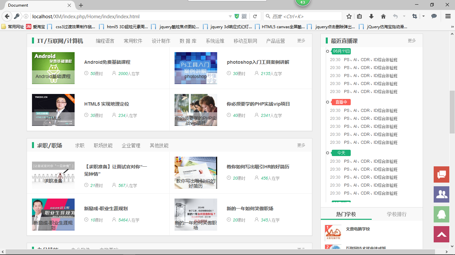Click the Android基础课程 thumbnail image
Screen dimensions: 455x255
(53, 68)
